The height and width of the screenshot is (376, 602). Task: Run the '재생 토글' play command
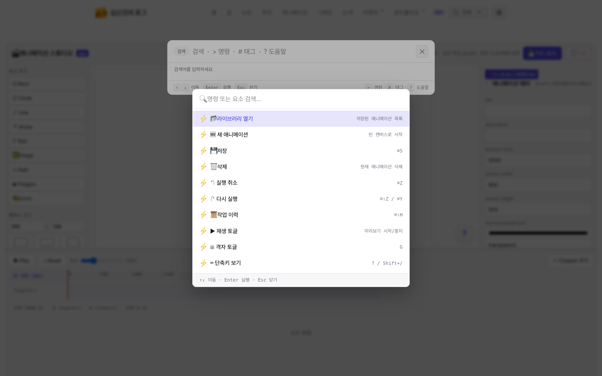coord(301,231)
